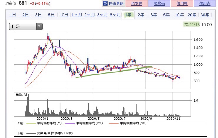Click the 2020/11 date axis label
The height and width of the screenshot is (138, 218).
174,119
